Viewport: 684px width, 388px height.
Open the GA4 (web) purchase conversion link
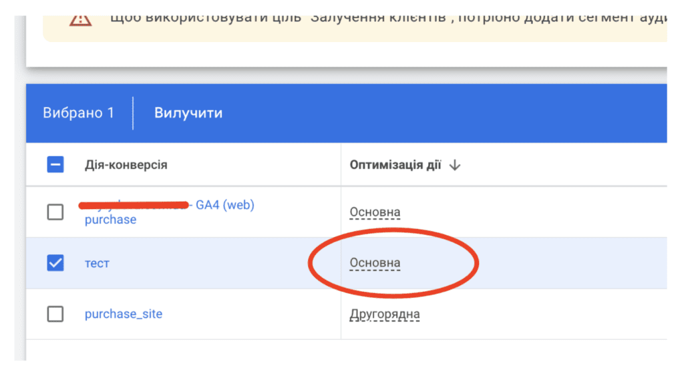169,212
